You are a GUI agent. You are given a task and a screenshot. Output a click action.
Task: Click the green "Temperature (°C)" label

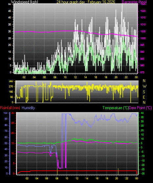pos(116,108)
